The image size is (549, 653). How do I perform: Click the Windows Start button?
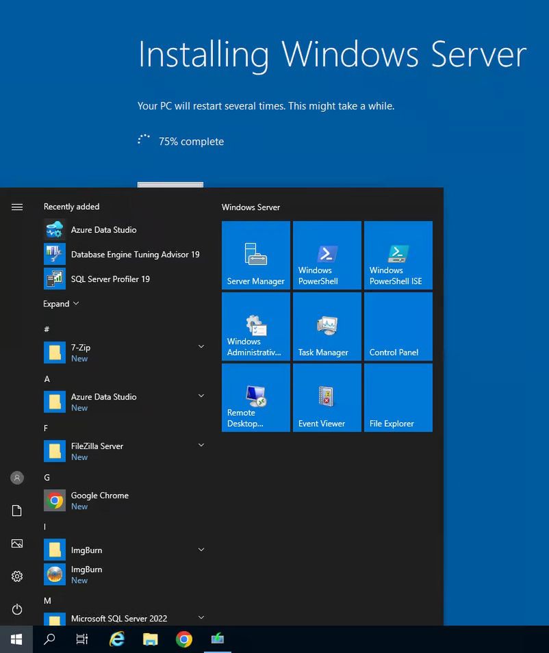[16, 639]
